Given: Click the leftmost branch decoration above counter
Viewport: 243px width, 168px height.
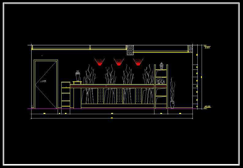Looking at the screenshot, I should [89, 74].
